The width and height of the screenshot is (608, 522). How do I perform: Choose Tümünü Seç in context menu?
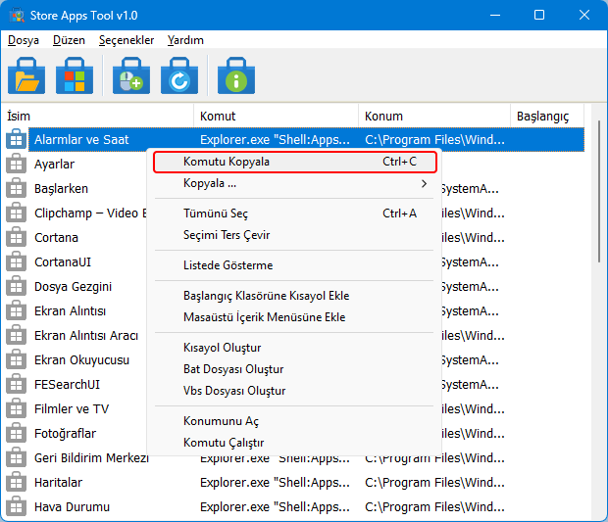tap(295, 214)
